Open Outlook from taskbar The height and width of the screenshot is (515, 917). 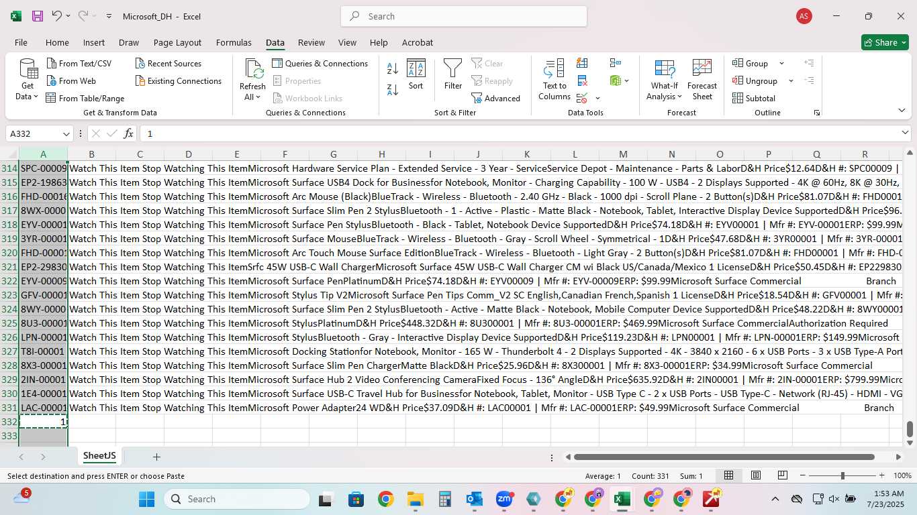[x=475, y=499]
